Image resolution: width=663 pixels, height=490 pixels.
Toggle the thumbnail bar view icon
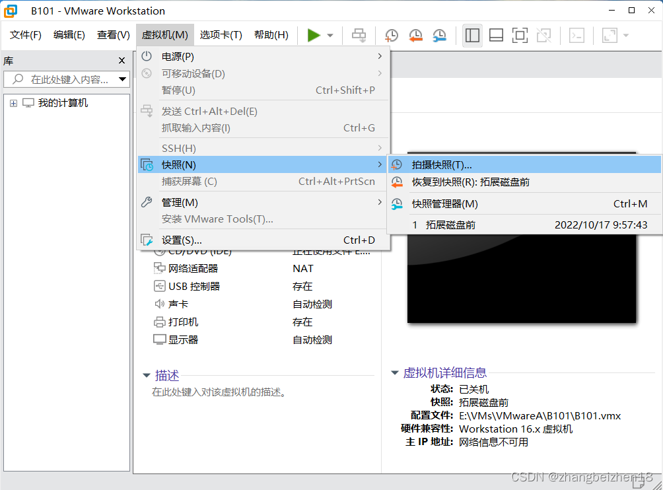pos(496,35)
